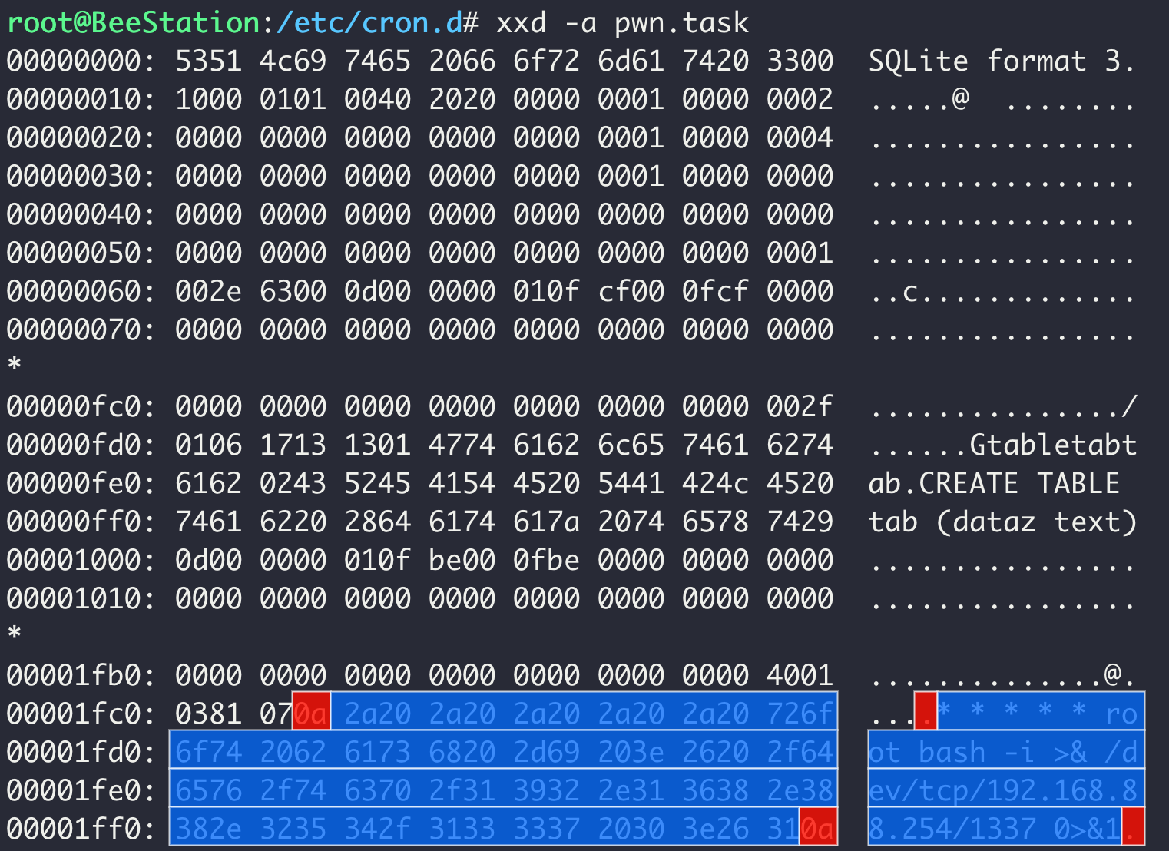The height and width of the screenshot is (851, 1169).
Task: Click the pwn.task filename in command
Action: tap(681, 22)
